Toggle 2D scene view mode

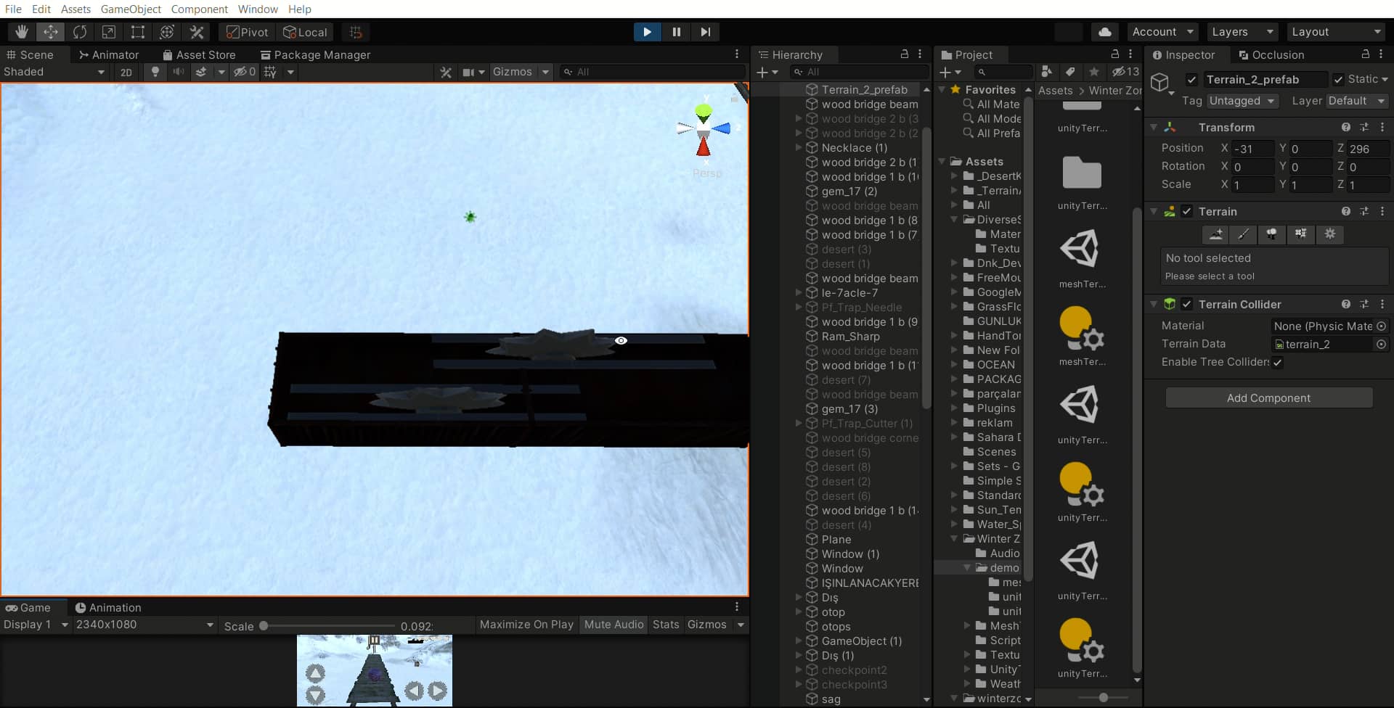click(126, 72)
